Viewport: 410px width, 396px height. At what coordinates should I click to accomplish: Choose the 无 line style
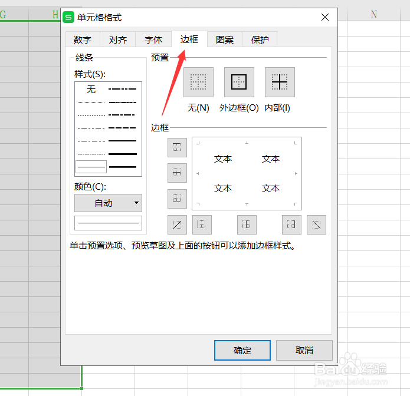coord(91,90)
